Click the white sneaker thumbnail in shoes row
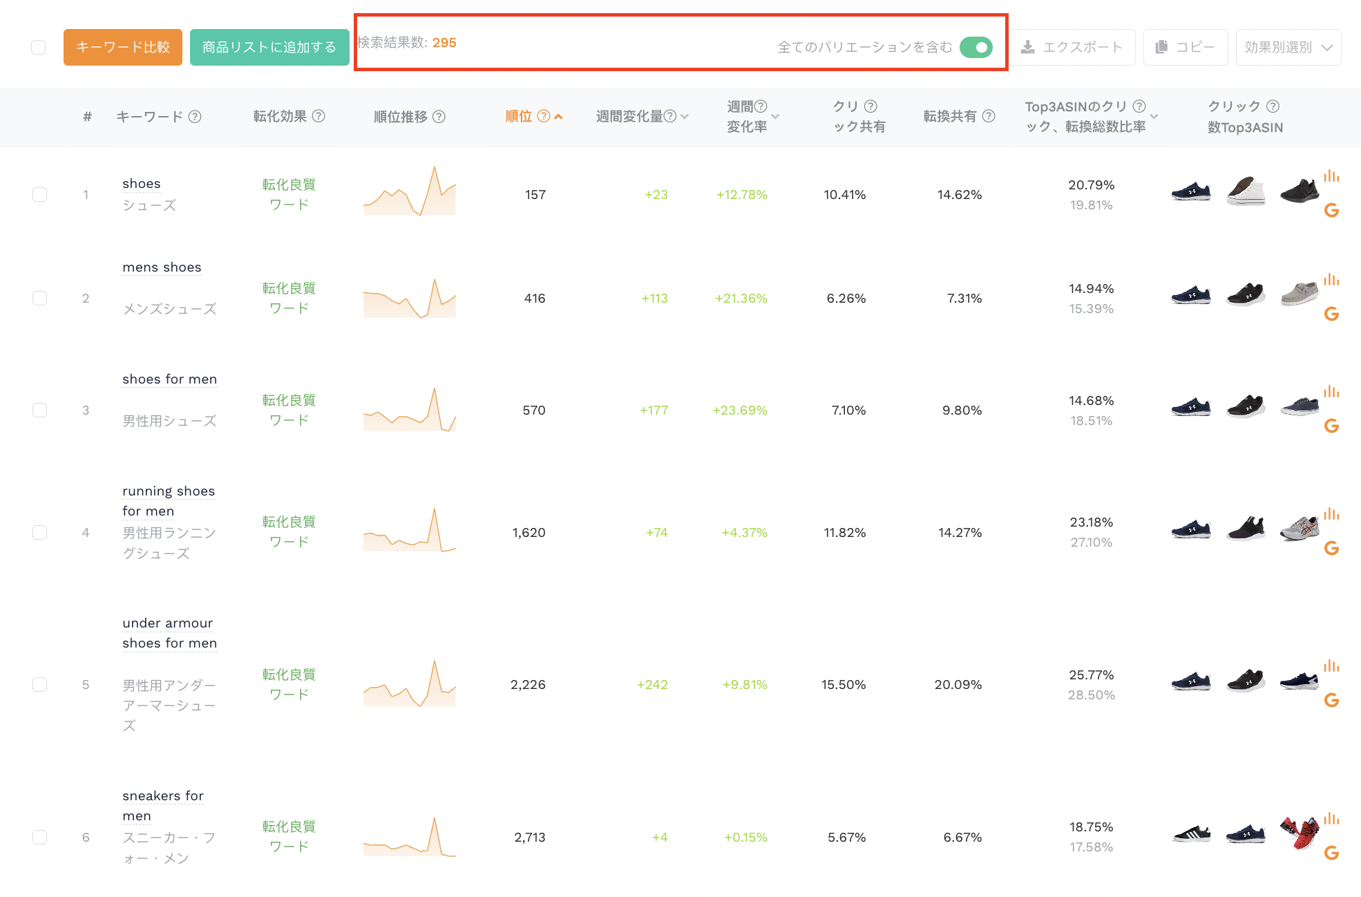 coord(1246,191)
